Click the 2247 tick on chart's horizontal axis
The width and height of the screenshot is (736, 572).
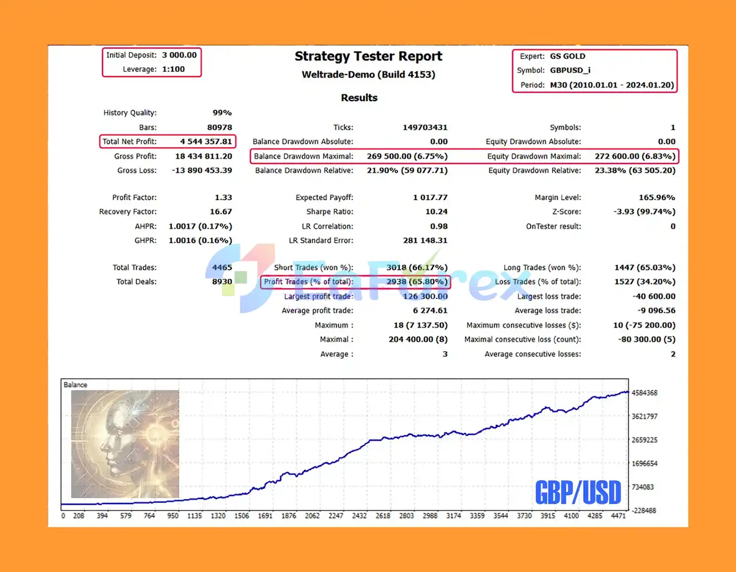(x=336, y=516)
